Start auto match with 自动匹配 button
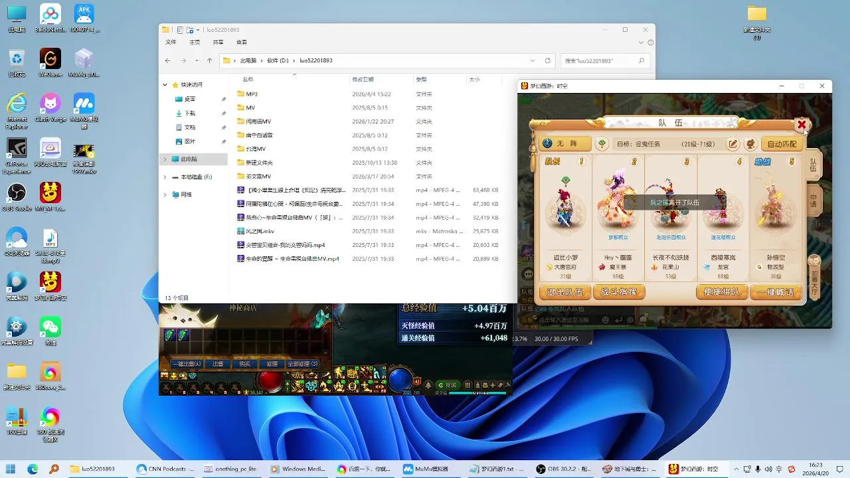This screenshot has height=478, width=850. tap(782, 143)
